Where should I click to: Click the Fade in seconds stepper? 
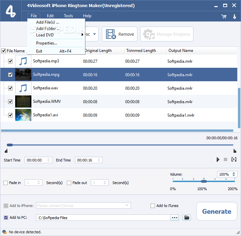pyautogui.click(x=38, y=183)
